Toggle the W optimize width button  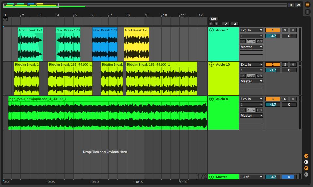tap(298, 5)
